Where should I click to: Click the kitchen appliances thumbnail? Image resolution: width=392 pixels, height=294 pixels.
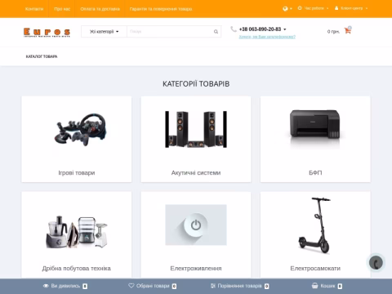[x=77, y=232]
